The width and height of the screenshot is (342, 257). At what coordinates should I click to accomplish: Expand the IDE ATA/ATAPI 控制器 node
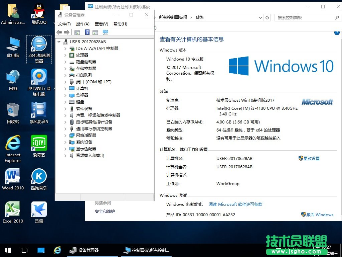(x=65, y=48)
